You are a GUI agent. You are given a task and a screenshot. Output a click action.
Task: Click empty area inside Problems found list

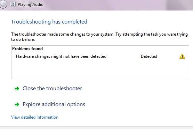click(x=100, y=69)
